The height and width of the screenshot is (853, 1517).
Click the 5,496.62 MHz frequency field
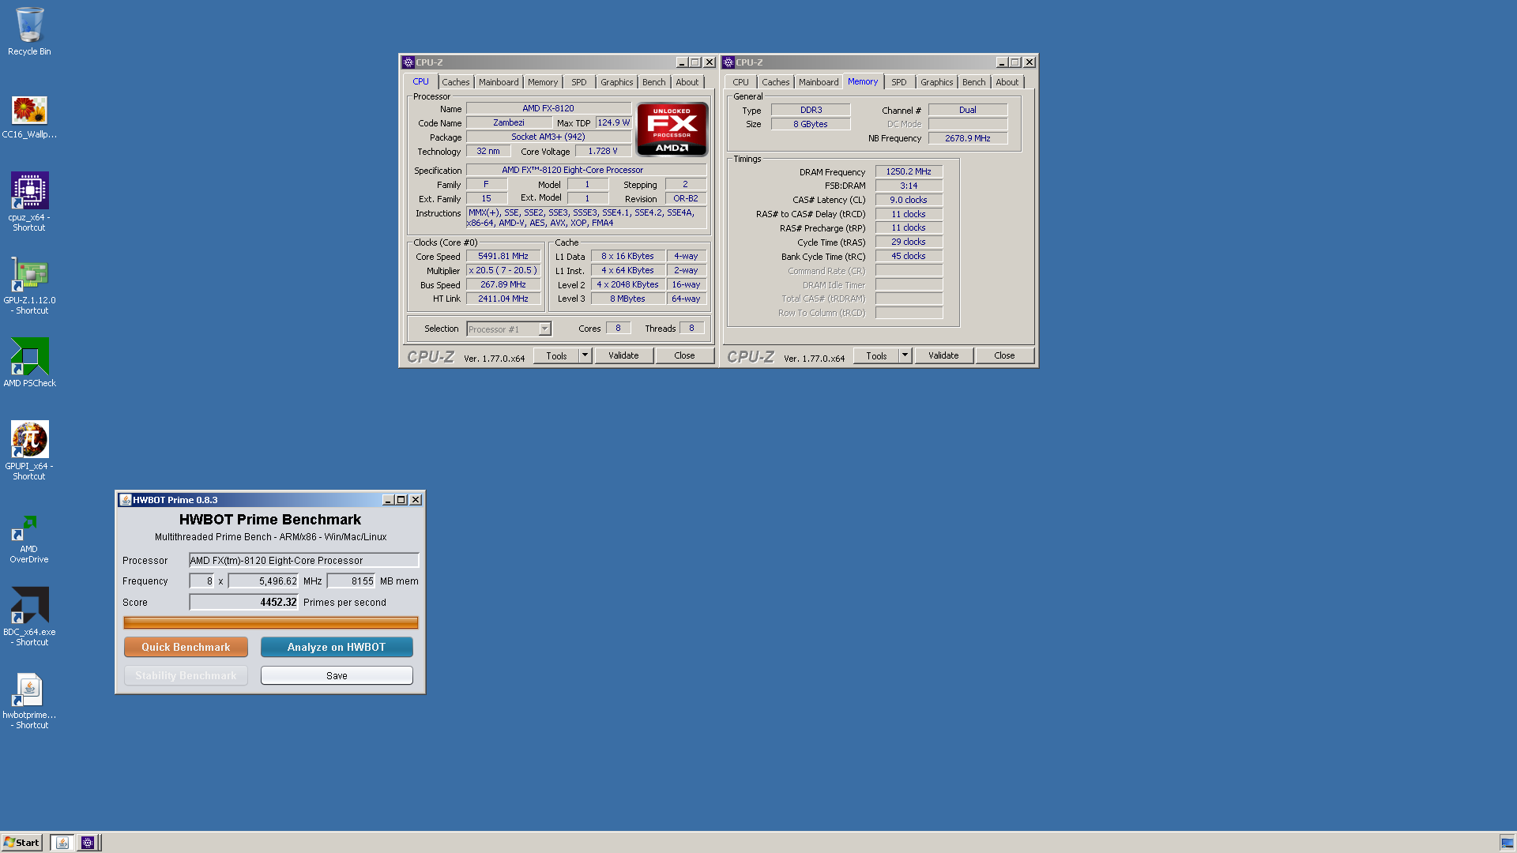(x=263, y=581)
